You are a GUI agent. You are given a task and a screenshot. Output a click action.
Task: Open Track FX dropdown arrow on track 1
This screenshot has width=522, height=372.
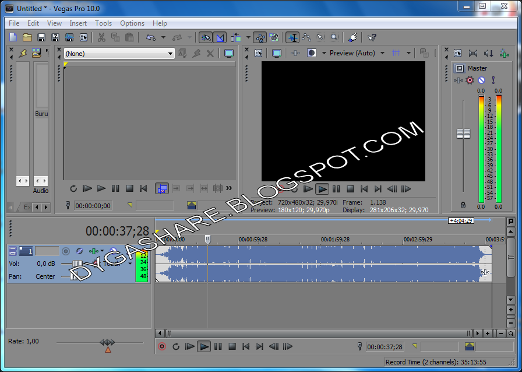(x=102, y=251)
